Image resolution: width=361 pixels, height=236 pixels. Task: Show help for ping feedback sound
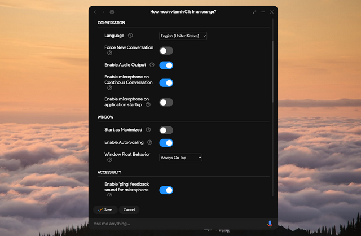point(109,195)
